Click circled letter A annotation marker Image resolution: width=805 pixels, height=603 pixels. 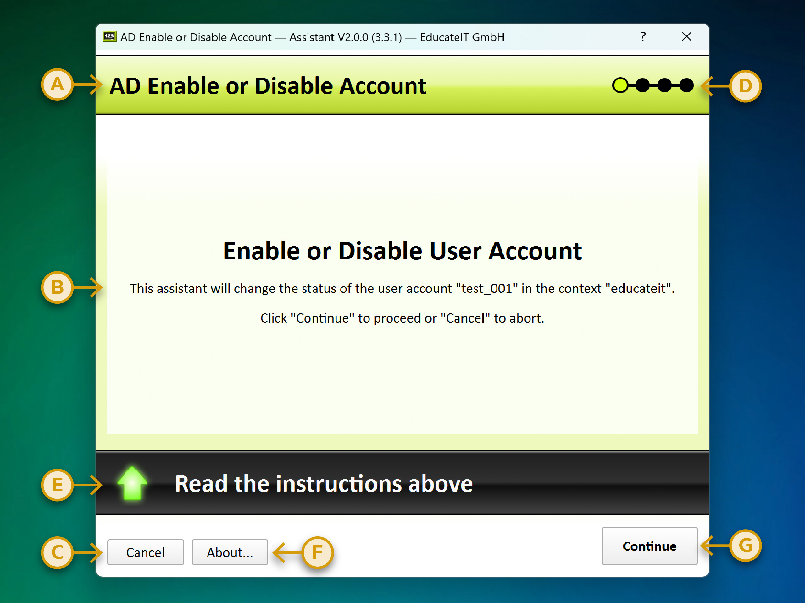pyautogui.click(x=57, y=85)
